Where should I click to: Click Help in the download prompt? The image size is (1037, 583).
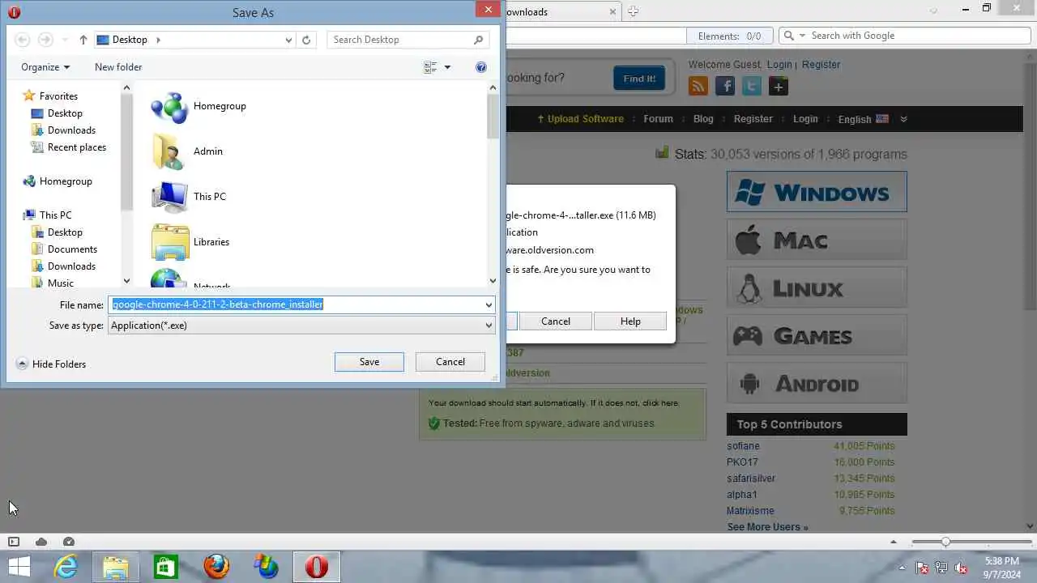[x=630, y=321]
